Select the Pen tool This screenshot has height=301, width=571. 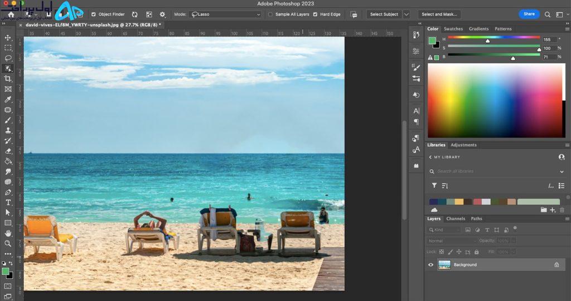click(8, 192)
